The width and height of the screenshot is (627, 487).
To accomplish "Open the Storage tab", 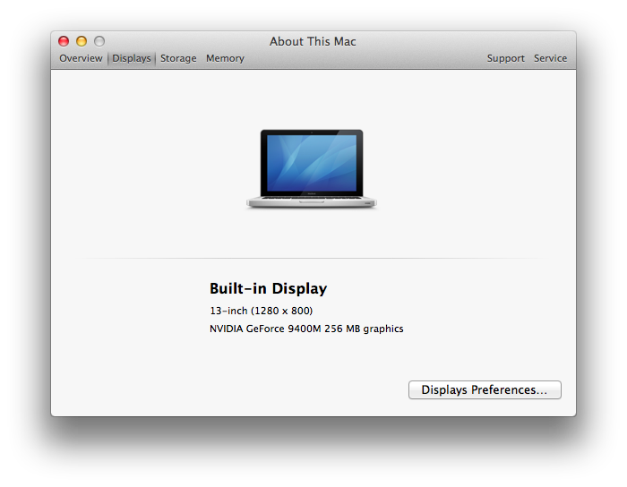I will pyautogui.click(x=178, y=58).
